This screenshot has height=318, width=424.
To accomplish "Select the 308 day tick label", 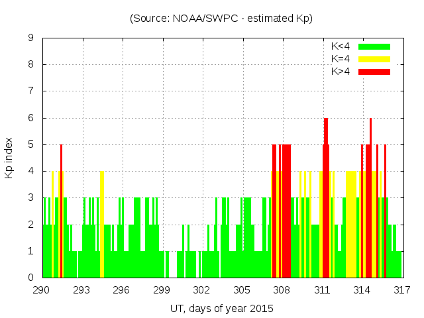I will coord(282,290).
